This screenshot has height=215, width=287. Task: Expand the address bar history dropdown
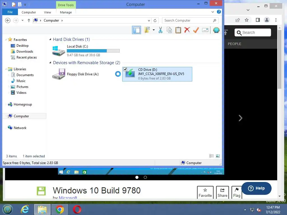(149, 20)
